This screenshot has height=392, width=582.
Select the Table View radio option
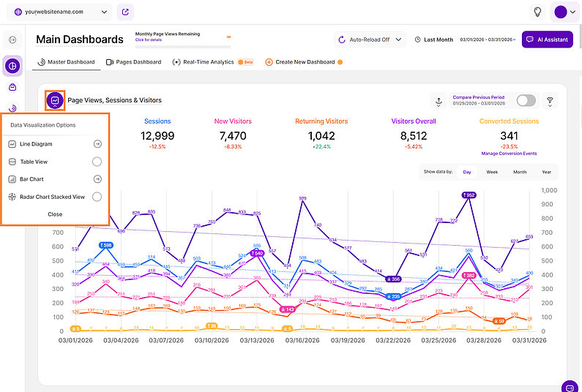click(97, 162)
